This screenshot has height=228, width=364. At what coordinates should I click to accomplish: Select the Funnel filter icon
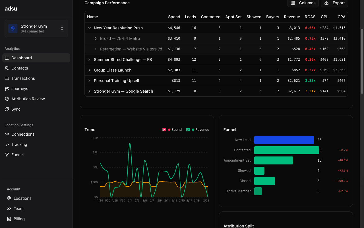pyautogui.click(x=7, y=155)
